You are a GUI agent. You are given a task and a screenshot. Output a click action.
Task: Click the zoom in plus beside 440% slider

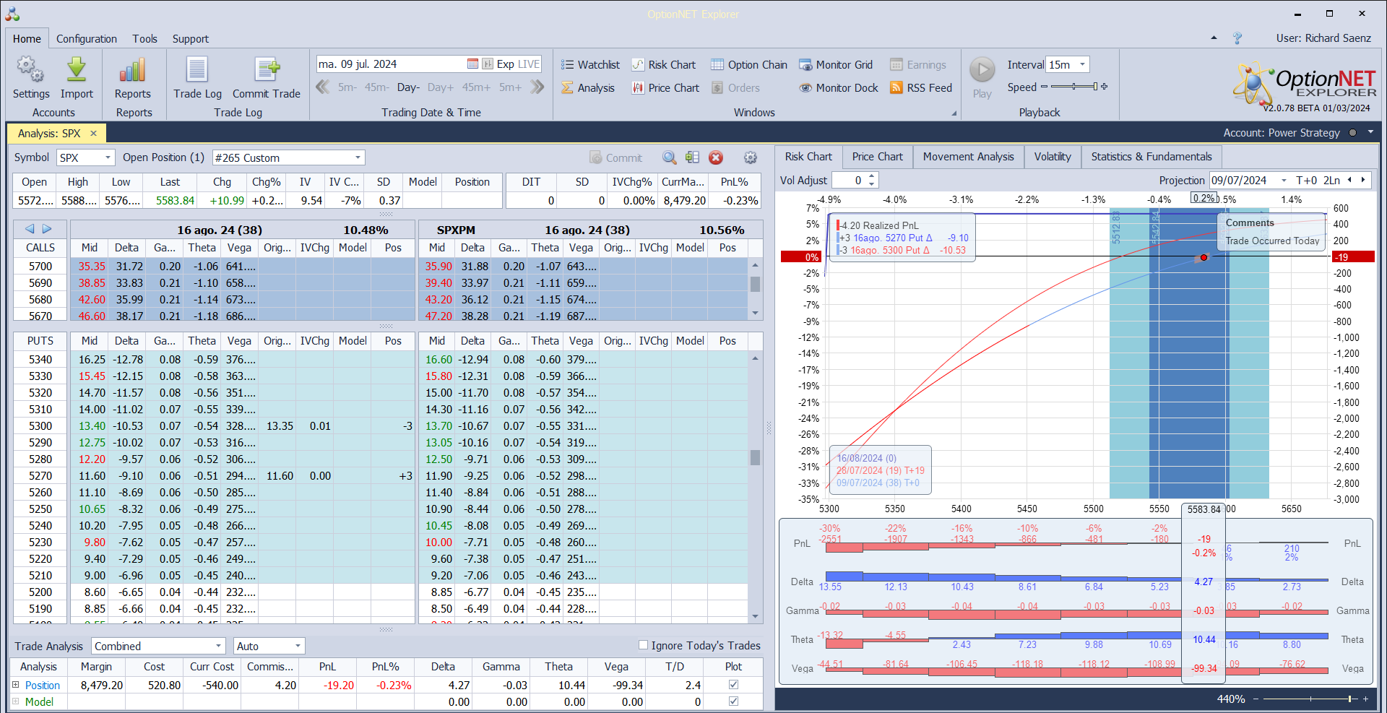click(1365, 699)
